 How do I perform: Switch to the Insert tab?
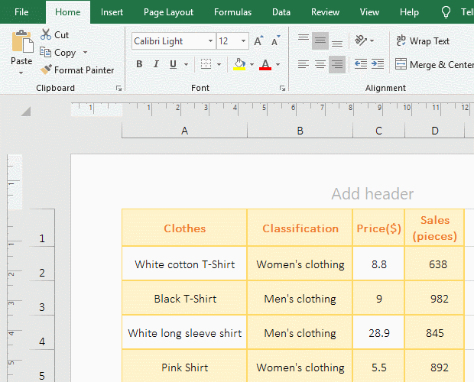112,12
